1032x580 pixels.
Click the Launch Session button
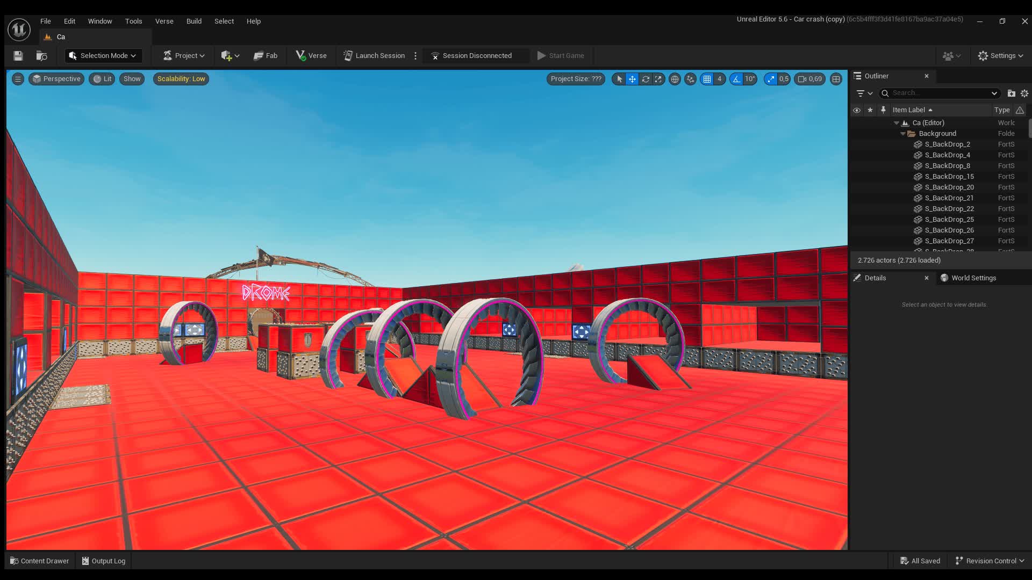(x=374, y=56)
